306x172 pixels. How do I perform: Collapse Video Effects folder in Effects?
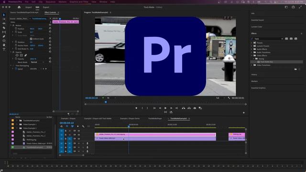(x=252, y=55)
